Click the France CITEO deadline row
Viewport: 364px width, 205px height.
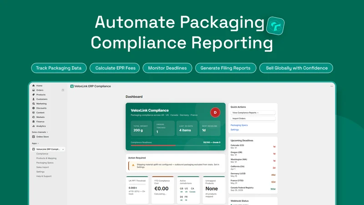point(253,182)
